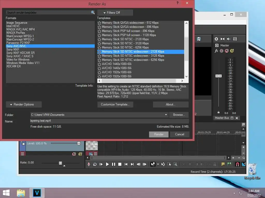
Task: Click the Stop button
Action: pyautogui.click(x=120, y=164)
